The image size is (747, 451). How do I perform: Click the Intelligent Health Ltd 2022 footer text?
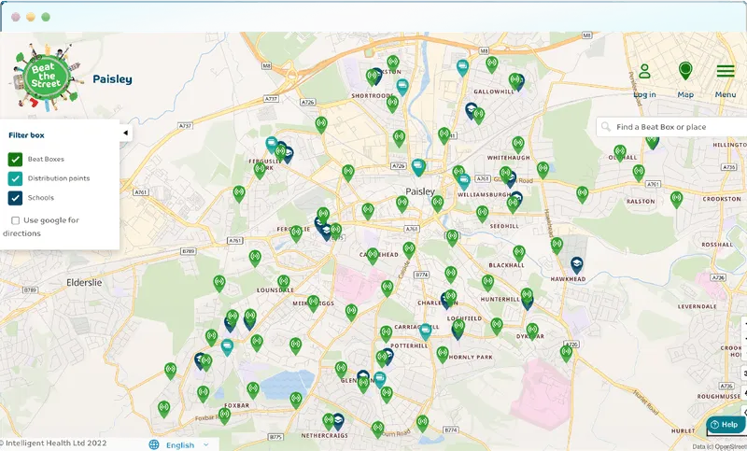[53, 444]
